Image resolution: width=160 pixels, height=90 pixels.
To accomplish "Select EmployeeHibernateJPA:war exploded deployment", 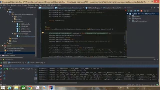I will point(21,69).
